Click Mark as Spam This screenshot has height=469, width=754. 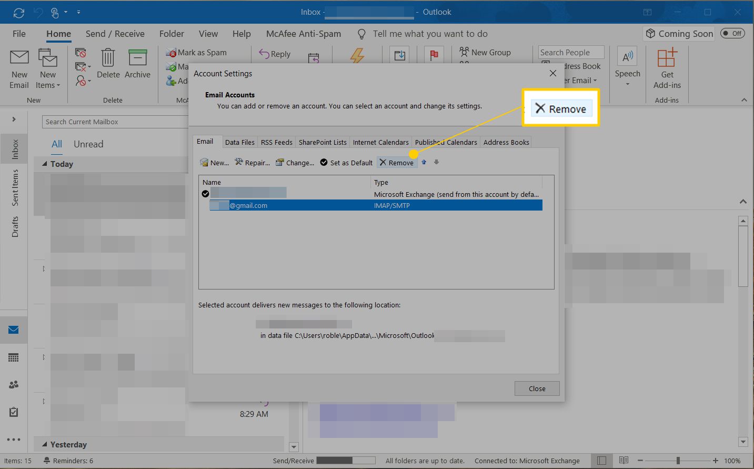click(196, 53)
